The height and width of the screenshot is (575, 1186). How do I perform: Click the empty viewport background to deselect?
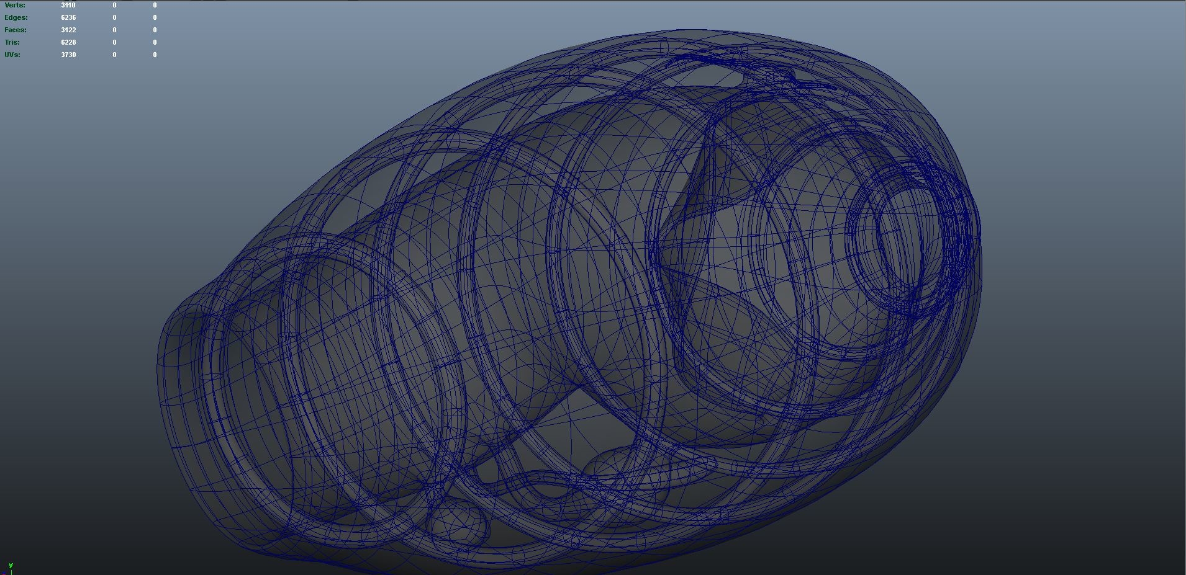(x=1087, y=496)
